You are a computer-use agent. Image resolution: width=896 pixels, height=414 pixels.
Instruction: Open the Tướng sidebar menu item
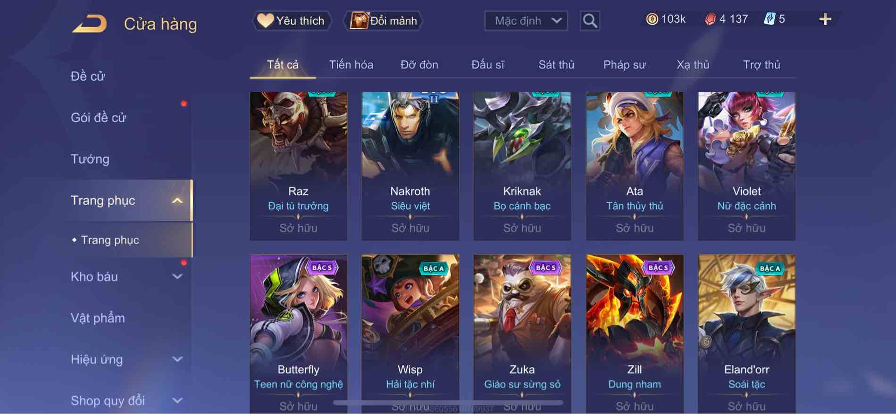coord(90,159)
